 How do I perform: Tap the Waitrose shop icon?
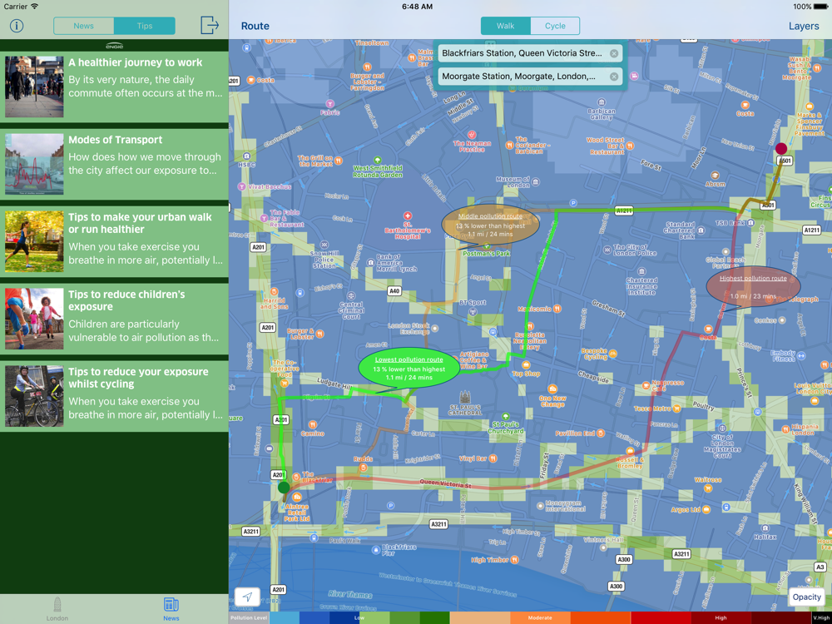(708, 488)
